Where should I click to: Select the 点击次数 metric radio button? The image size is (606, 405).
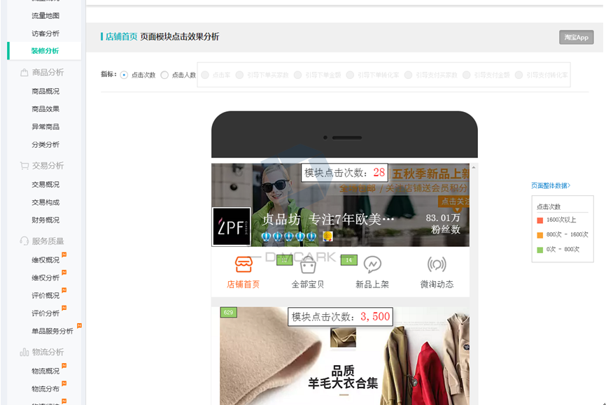click(124, 75)
